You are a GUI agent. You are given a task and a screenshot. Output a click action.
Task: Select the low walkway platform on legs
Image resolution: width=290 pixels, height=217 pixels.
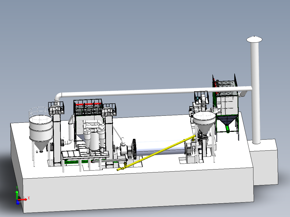pyautogui.click(x=86, y=155)
